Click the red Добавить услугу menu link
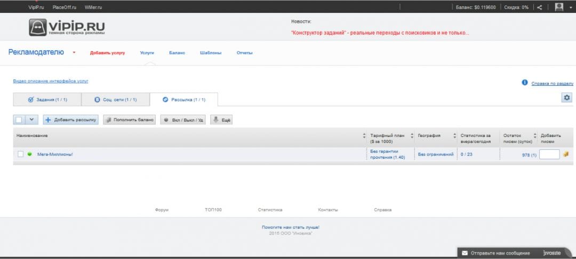576x259 pixels. 107,53
